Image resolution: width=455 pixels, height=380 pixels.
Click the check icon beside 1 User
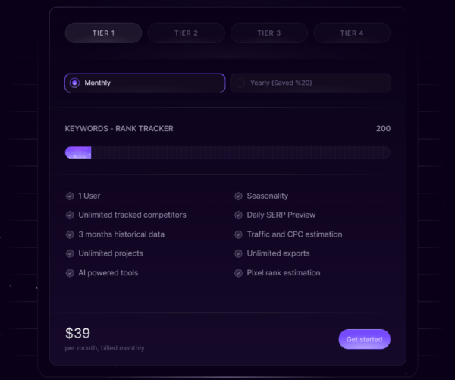tap(70, 196)
